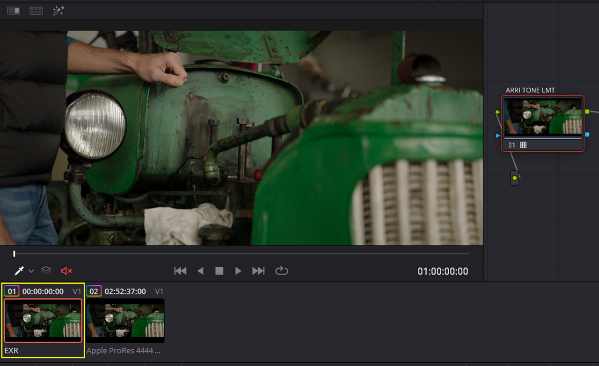
Task: Click clip 02 timecode 02:52:37:00
Action: point(125,291)
